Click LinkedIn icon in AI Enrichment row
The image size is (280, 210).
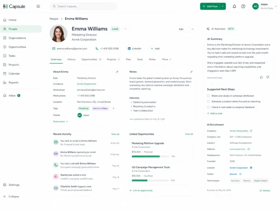pyautogui.click(x=251, y=168)
